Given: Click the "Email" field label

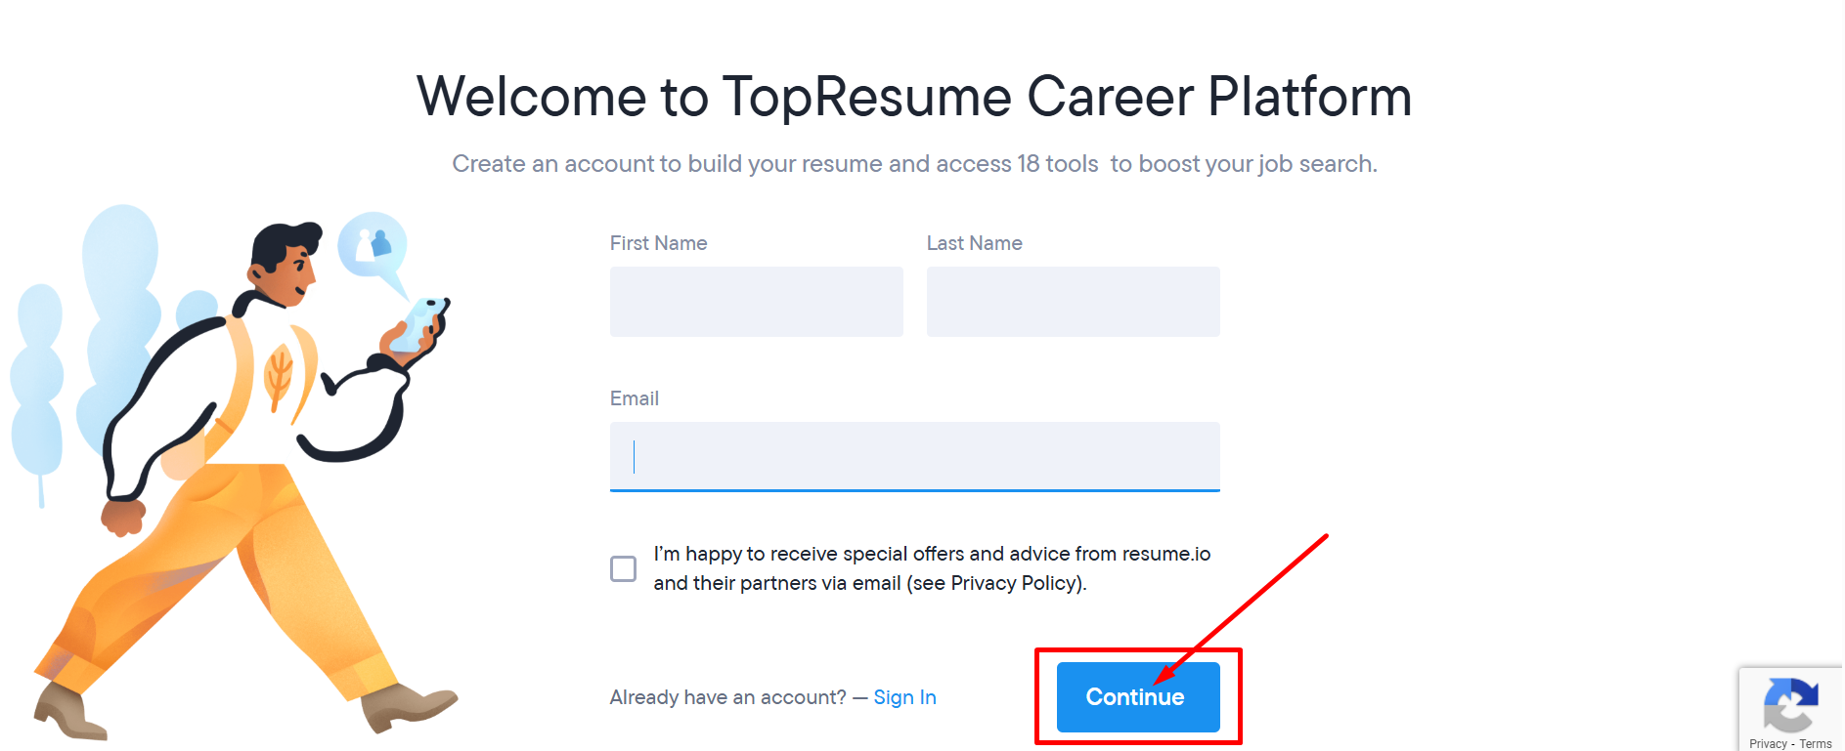Looking at the screenshot, I should 634,398.
